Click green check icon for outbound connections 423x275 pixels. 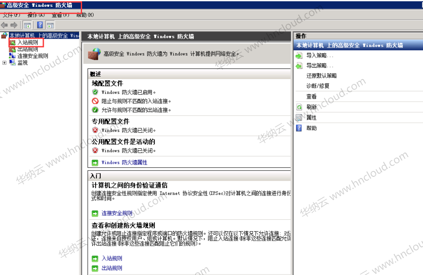click(95, 110)
